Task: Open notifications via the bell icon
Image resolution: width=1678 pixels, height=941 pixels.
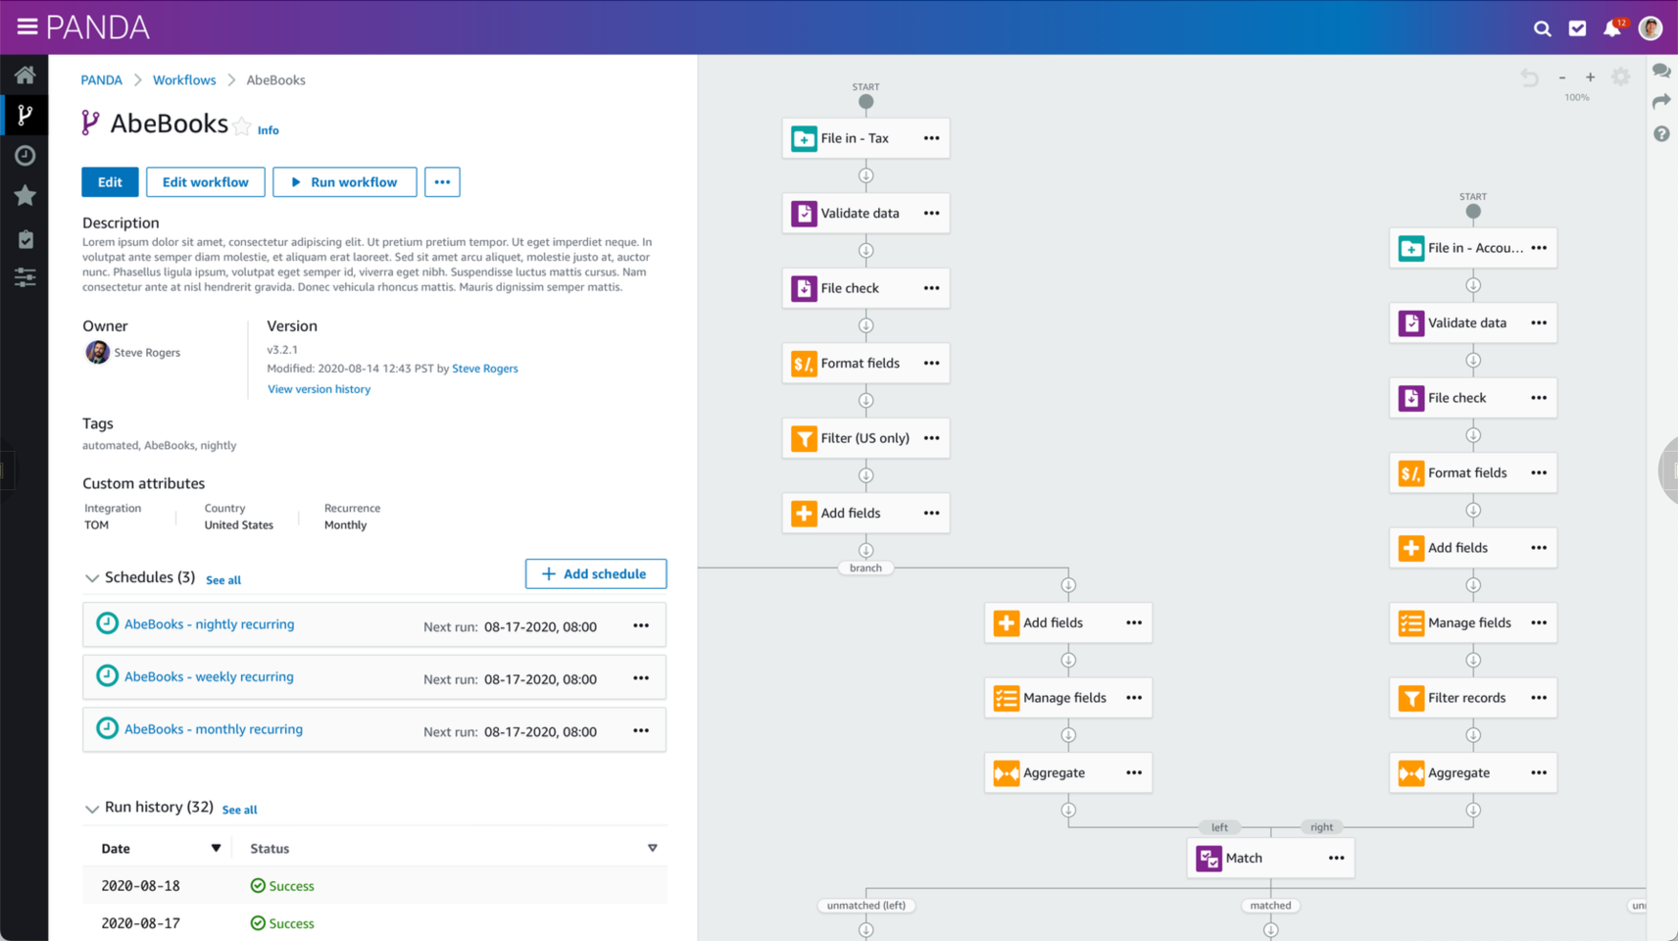Action: 1611,28
